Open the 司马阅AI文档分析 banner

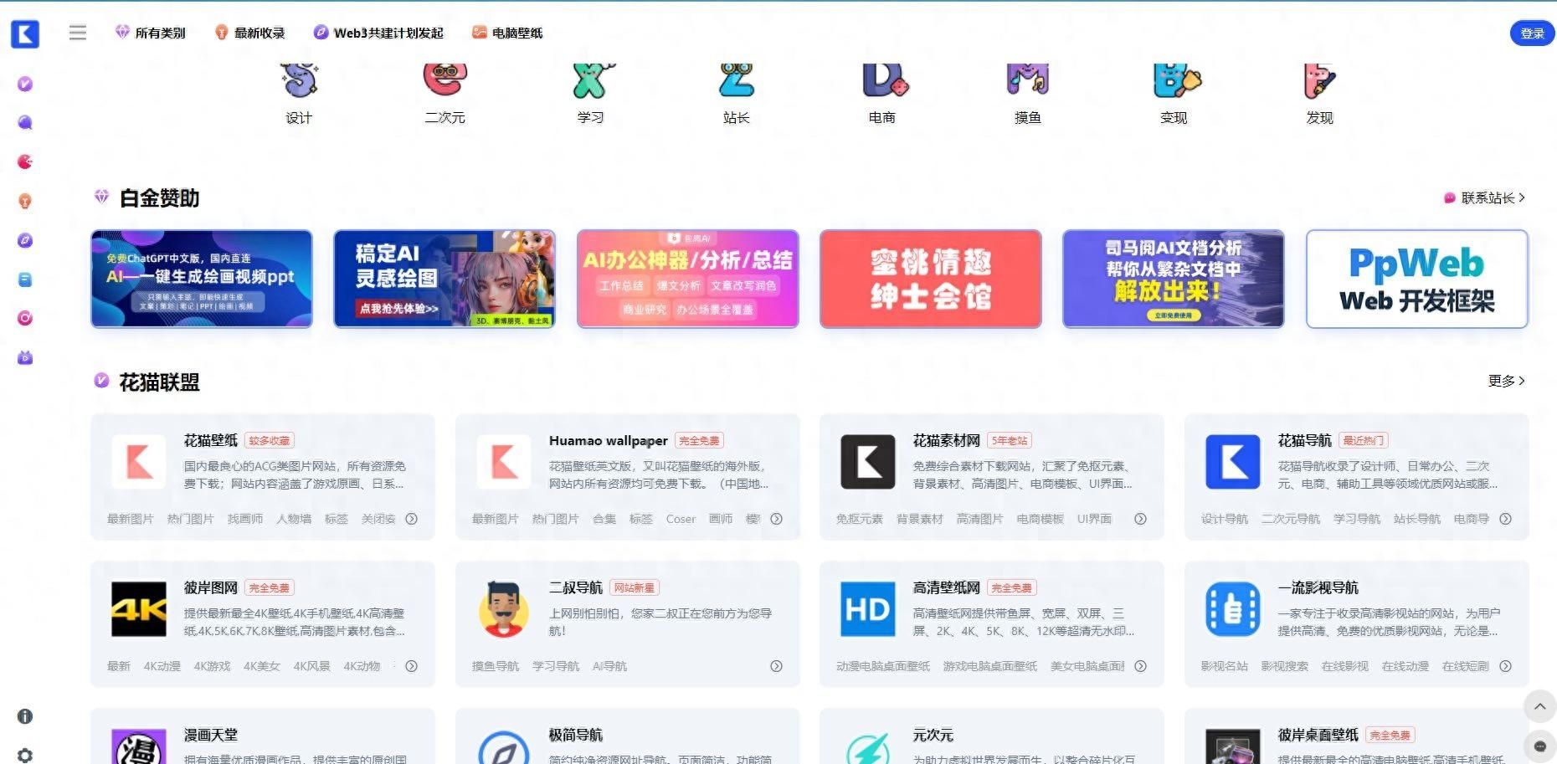[1174, 279]
